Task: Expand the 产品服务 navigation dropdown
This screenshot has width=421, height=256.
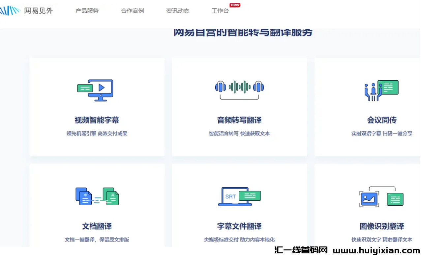Action: (x=87, y=11)
